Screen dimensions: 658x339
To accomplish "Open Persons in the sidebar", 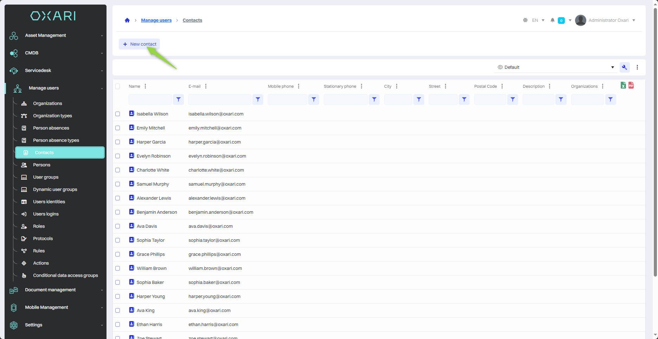I will pyautogui.click(x=41, y=165).
